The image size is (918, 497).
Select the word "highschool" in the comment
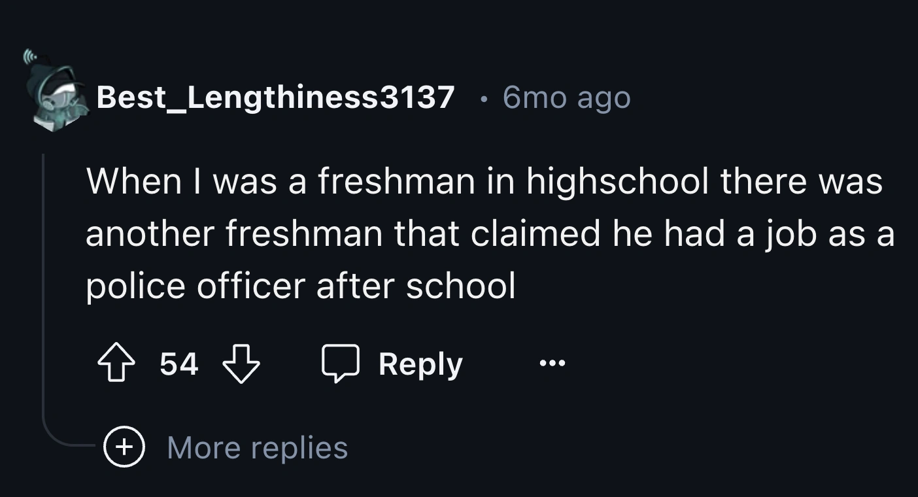click(617, 181)
